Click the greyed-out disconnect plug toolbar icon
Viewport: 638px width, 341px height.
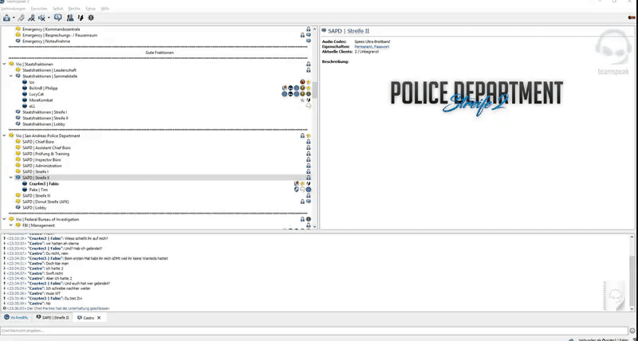point(22,18)
